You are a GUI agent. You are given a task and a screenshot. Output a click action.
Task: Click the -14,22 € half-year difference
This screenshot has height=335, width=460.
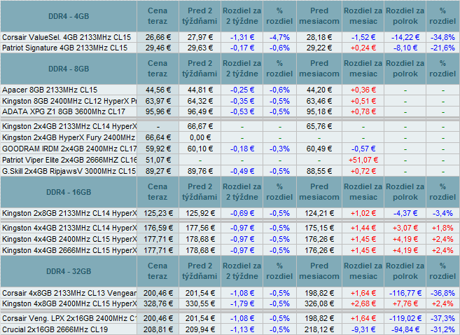(x=405, y=37)
